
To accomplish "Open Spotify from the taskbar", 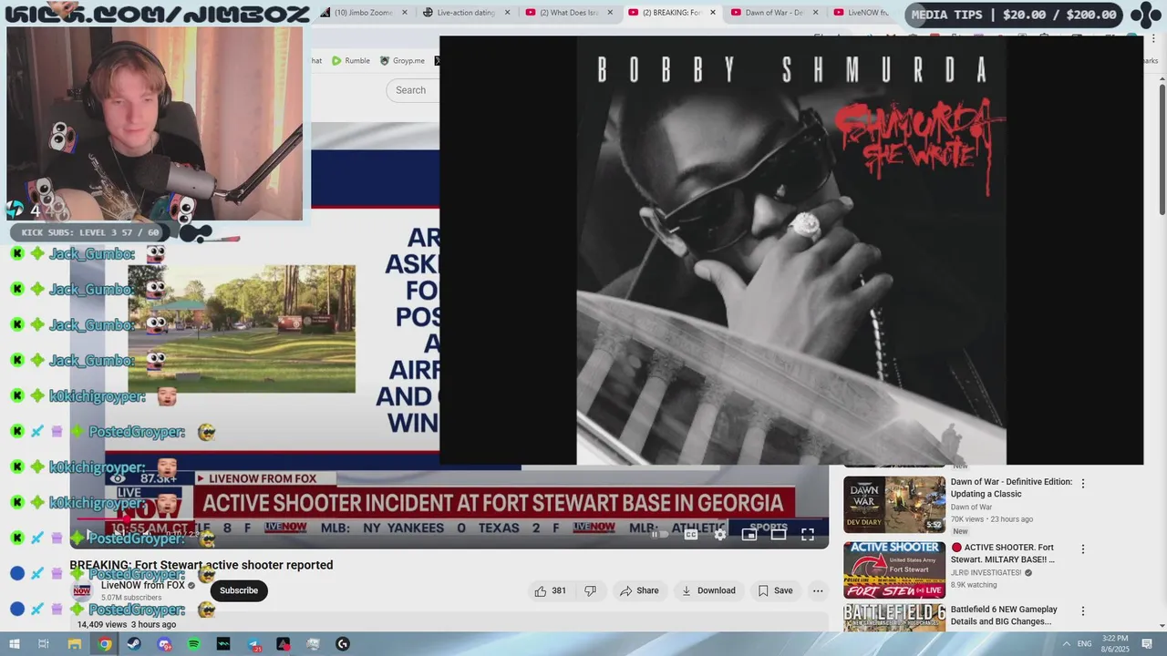I will point(194,644).
